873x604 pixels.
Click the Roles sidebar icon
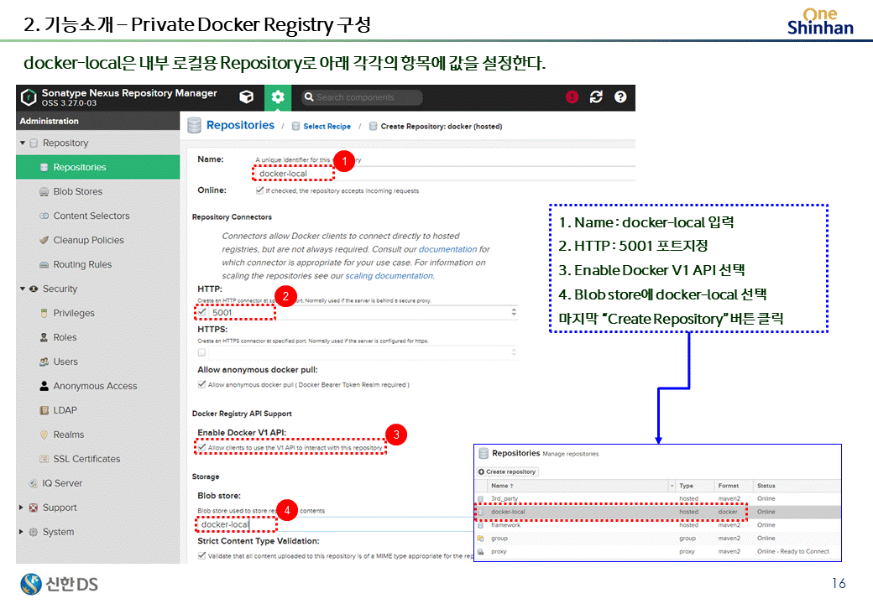coord(44,337)
